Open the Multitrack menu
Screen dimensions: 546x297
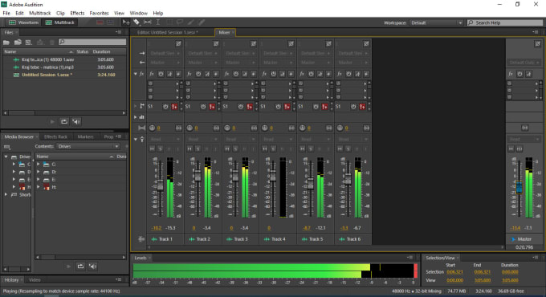pos(40,13)
